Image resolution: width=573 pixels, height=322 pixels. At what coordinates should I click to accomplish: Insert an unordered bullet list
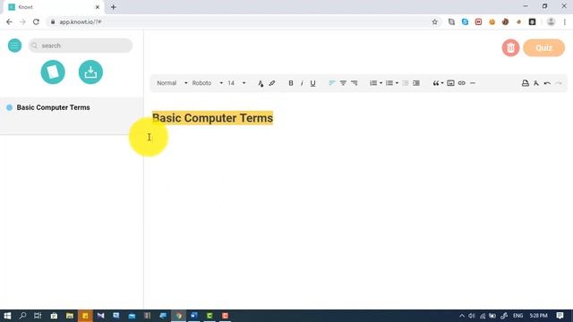[x=389, y=83]
